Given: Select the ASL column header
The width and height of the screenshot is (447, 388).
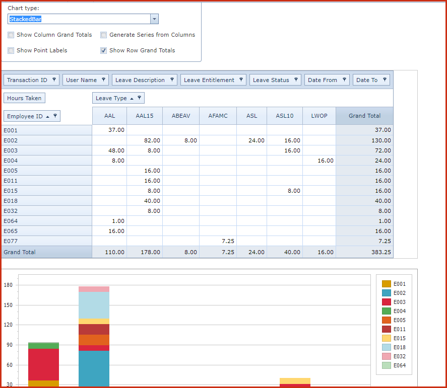Looking at the screenshot, I should 252,116.
